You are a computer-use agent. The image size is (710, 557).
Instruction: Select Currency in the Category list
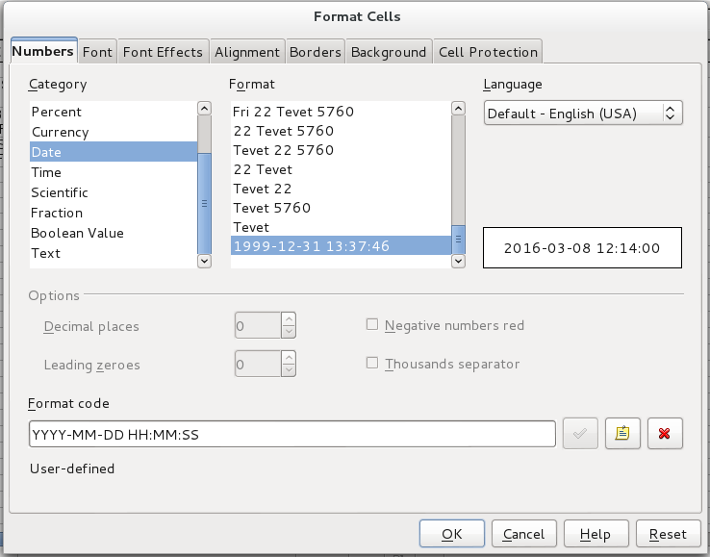coord(60,132)
